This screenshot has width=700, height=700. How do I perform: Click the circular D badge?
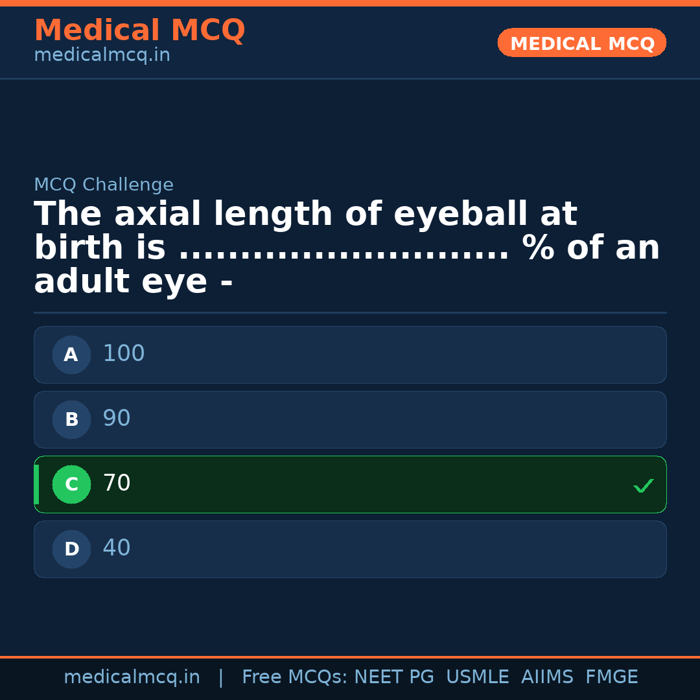click(71, 549)
